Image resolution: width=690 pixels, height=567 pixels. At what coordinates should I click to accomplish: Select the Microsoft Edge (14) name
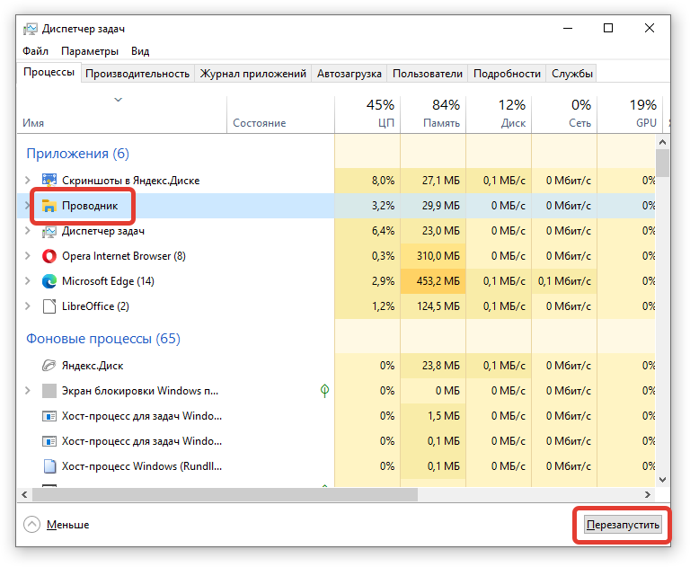[x=108, y=281]
